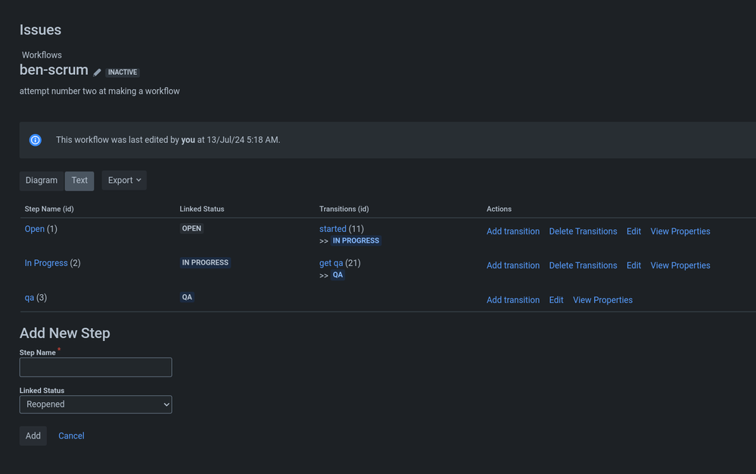Open the Export dropdown menu

tap(124, 180)
